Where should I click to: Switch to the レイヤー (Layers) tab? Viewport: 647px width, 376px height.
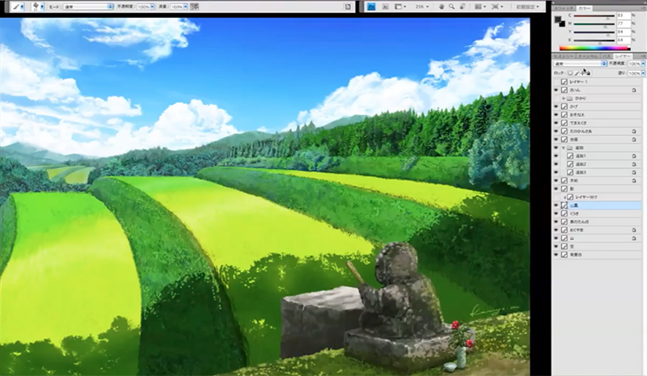click(623, 56)
